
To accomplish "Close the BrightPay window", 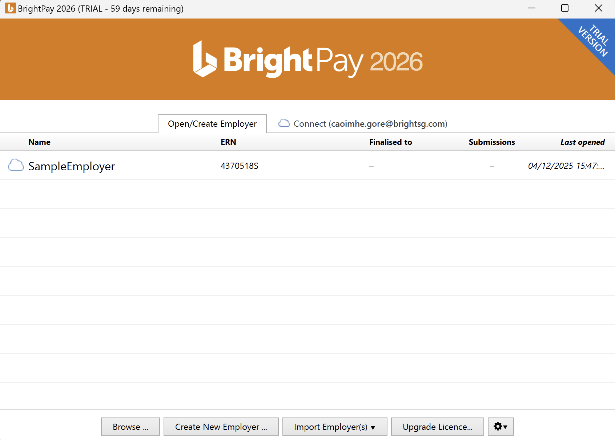I will click(x=598, y=8).
